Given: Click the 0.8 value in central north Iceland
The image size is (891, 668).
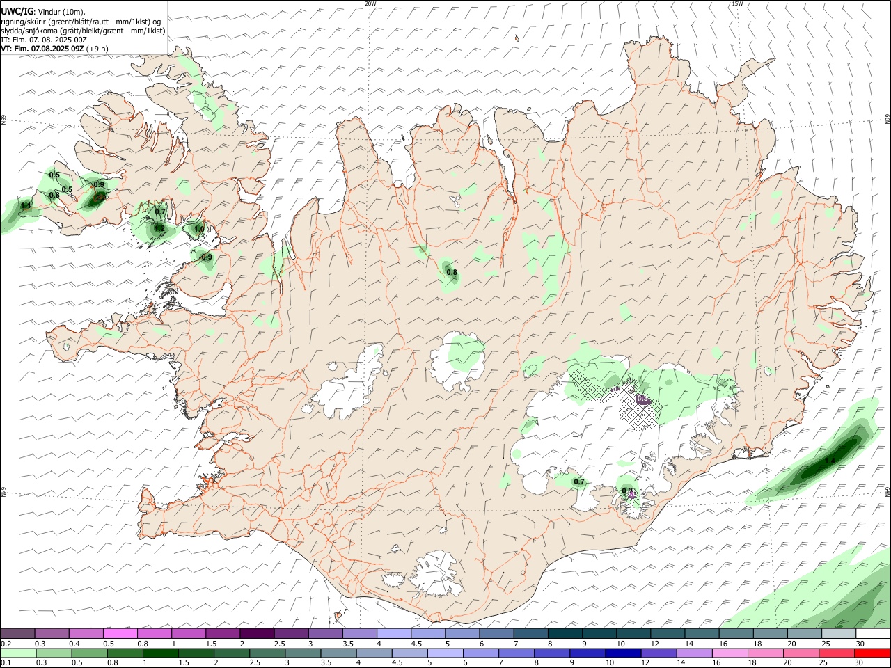Looking at the screenshot, I should [x=452, y=273].
